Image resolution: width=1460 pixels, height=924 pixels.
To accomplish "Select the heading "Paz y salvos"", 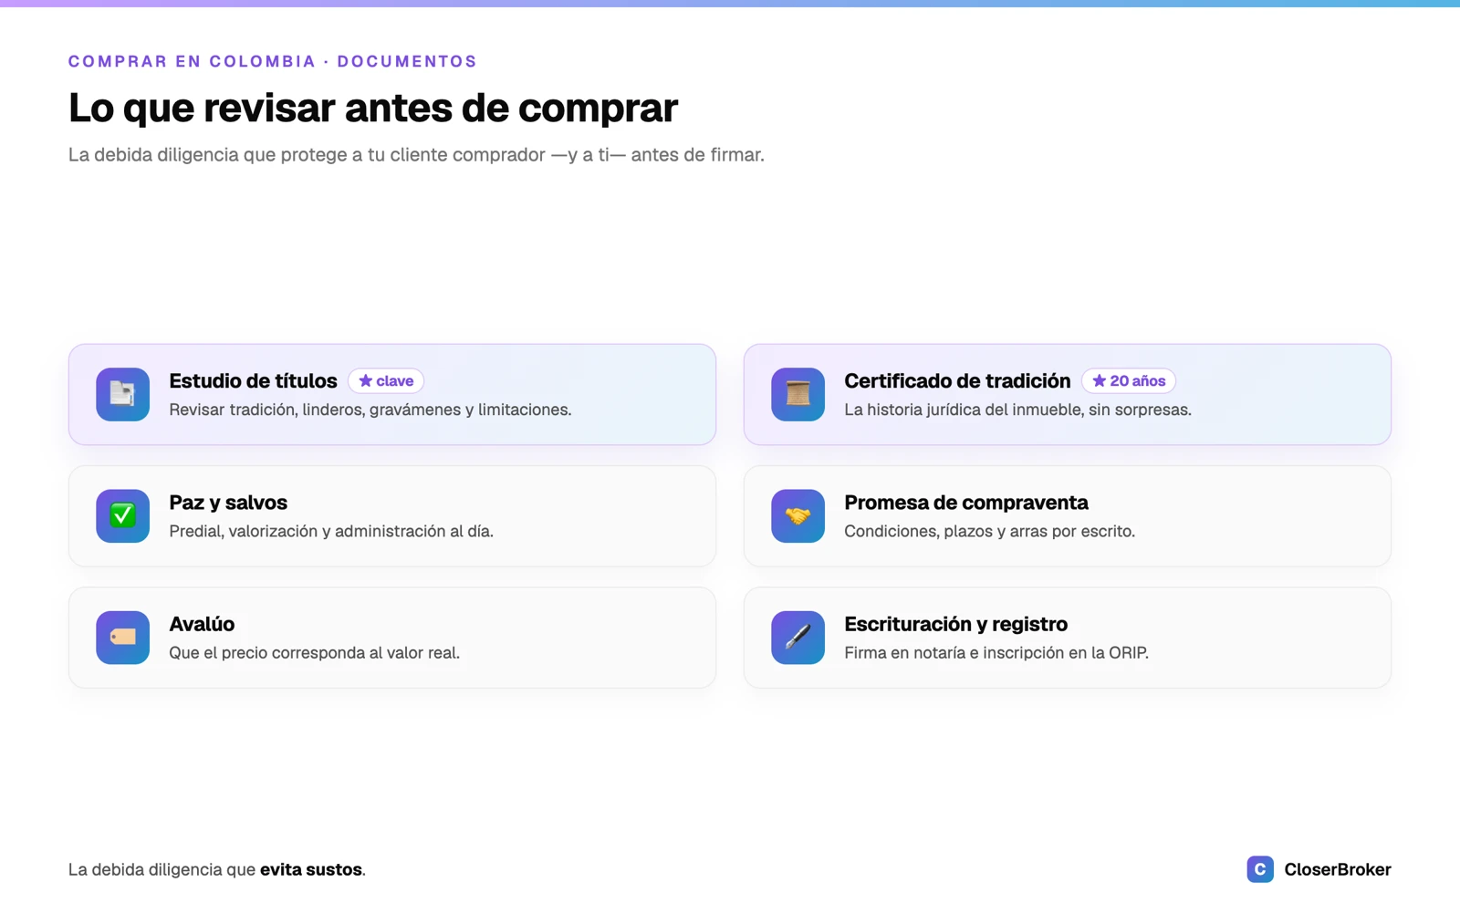I will (228, 503).
